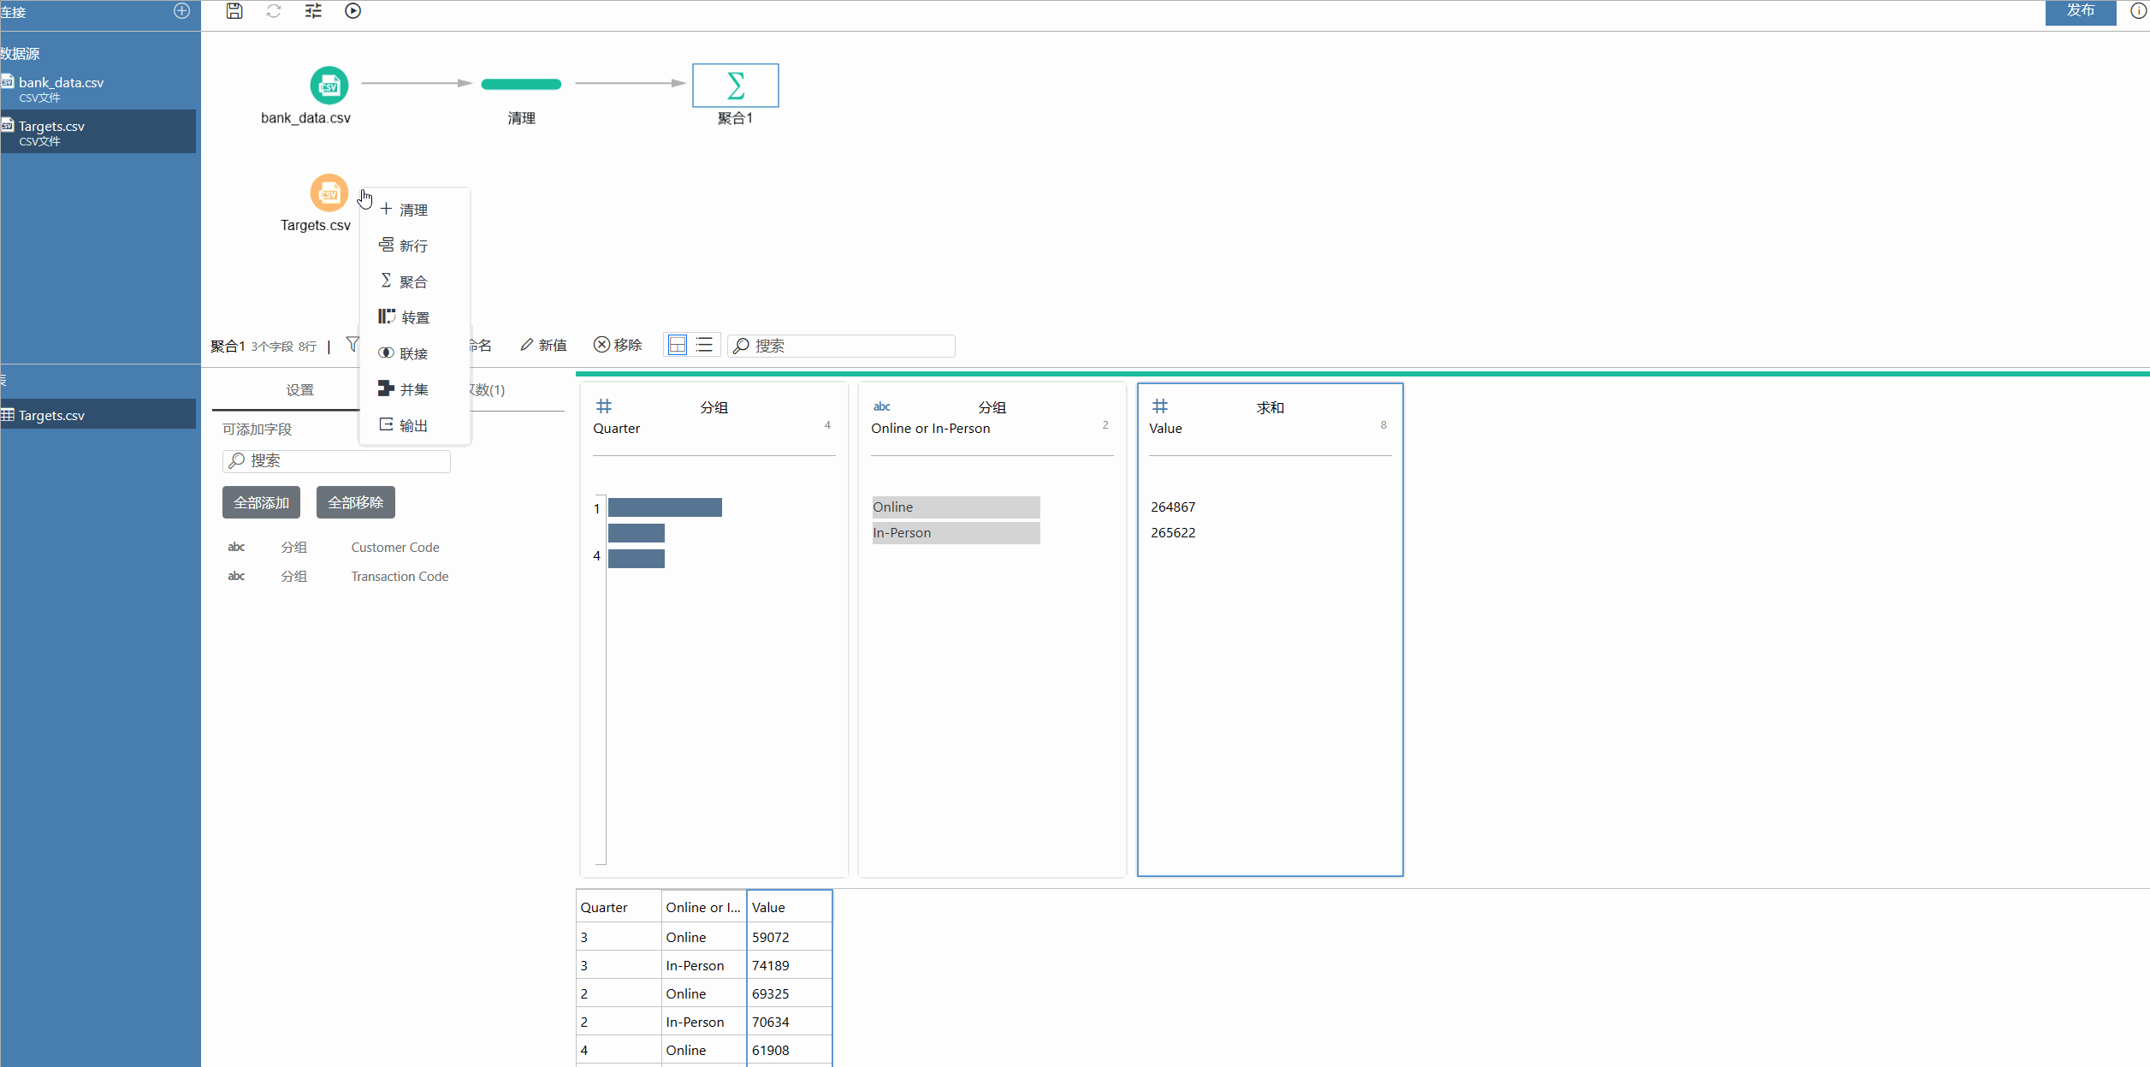Click the abc type icon on Online or In-Person card
This screenshot has width=2150, height=1067.
pos(882,407)
